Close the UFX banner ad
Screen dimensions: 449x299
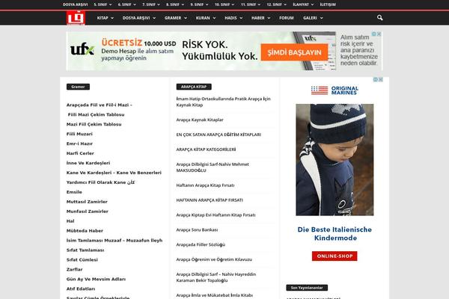[379, 34]
